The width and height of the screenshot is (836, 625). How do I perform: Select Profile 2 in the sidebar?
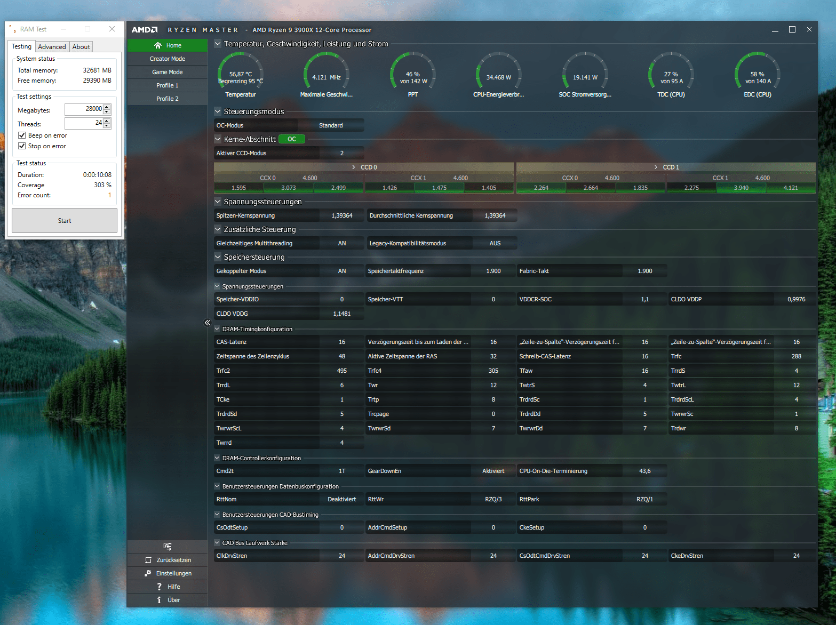click(x=167, y=99)
